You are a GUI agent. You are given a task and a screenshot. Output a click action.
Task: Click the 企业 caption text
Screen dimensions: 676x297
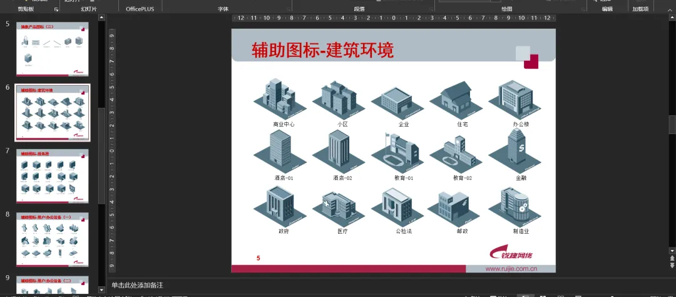(x=404, y=124)
